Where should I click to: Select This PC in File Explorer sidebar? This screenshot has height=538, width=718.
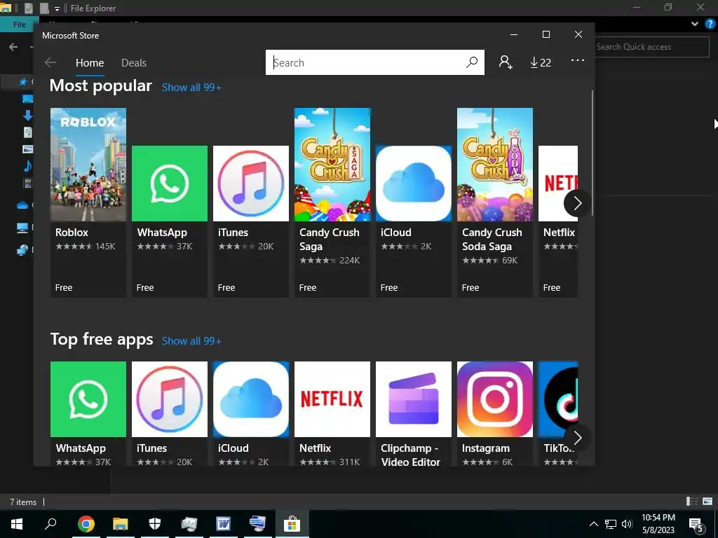[22, 228]
